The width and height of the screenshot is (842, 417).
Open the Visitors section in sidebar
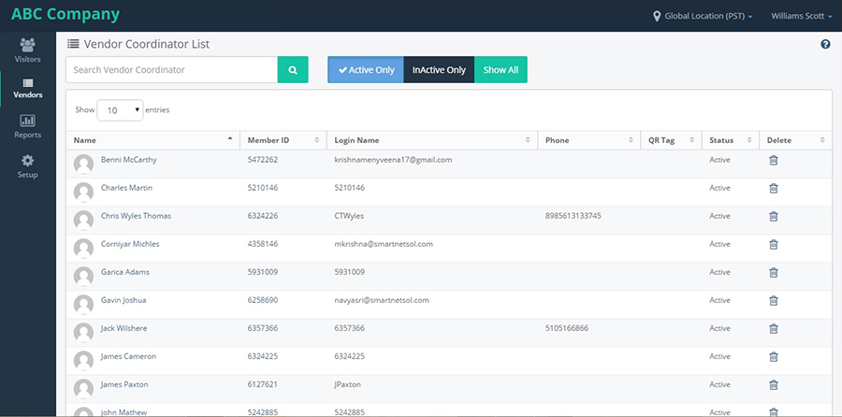[x=27, y=50]
